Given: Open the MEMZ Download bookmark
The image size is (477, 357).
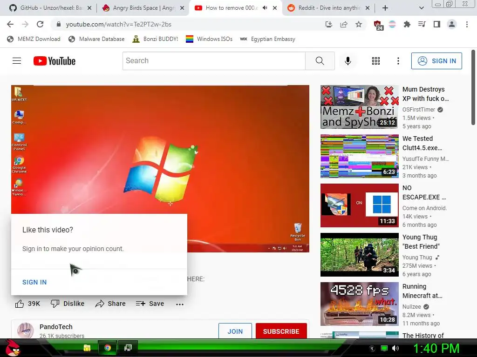Looking at the screenshot, I should 34,39.
